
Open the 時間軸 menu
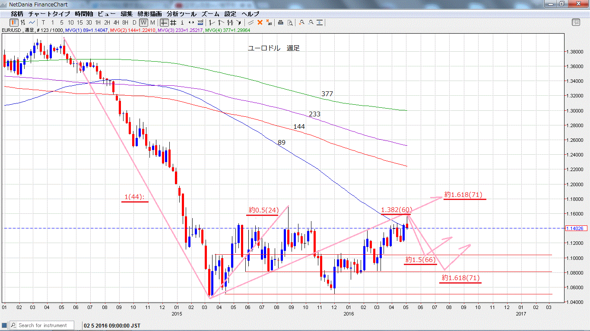(83, 14)
